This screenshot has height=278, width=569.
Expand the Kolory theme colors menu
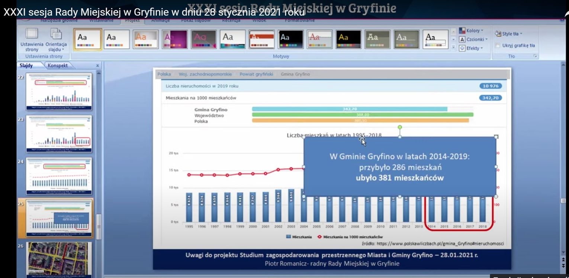(x=471, y=30)
